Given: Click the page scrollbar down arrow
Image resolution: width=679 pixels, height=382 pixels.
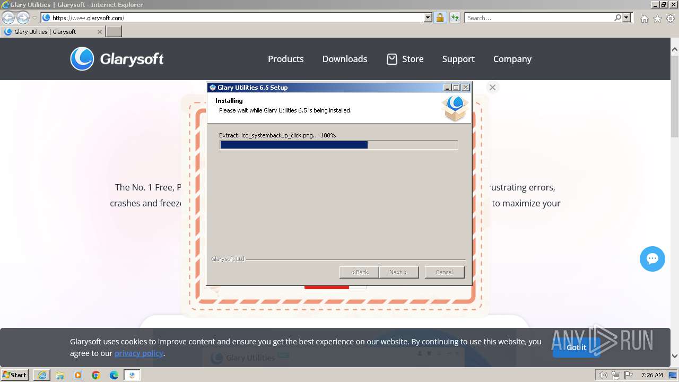Looking at the screenshot, I should point(675,356).
